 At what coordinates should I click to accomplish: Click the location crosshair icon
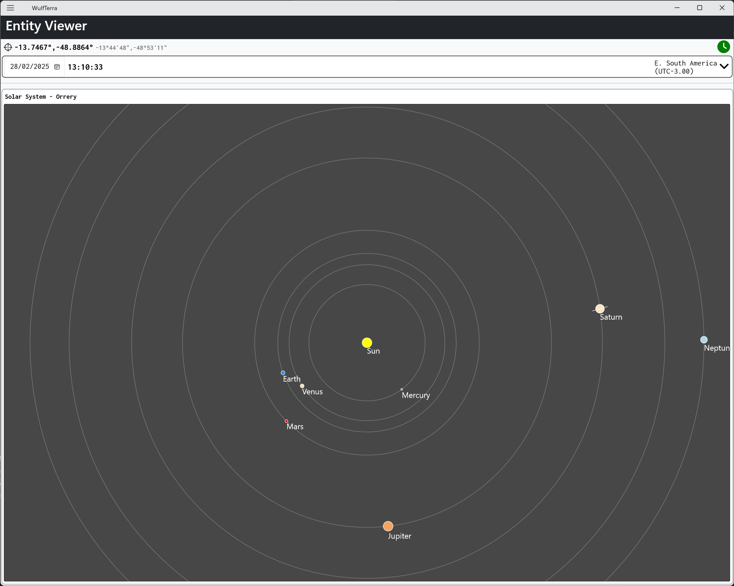(8, 47)
